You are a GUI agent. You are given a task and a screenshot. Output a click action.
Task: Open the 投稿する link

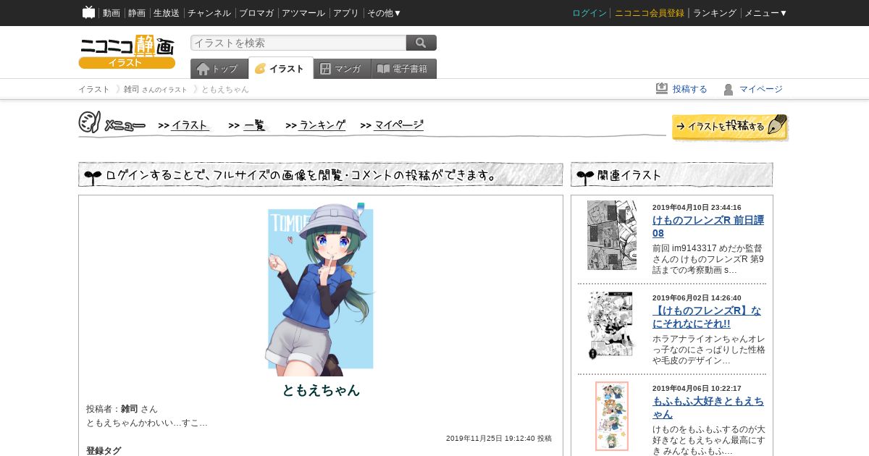point(690,89)
